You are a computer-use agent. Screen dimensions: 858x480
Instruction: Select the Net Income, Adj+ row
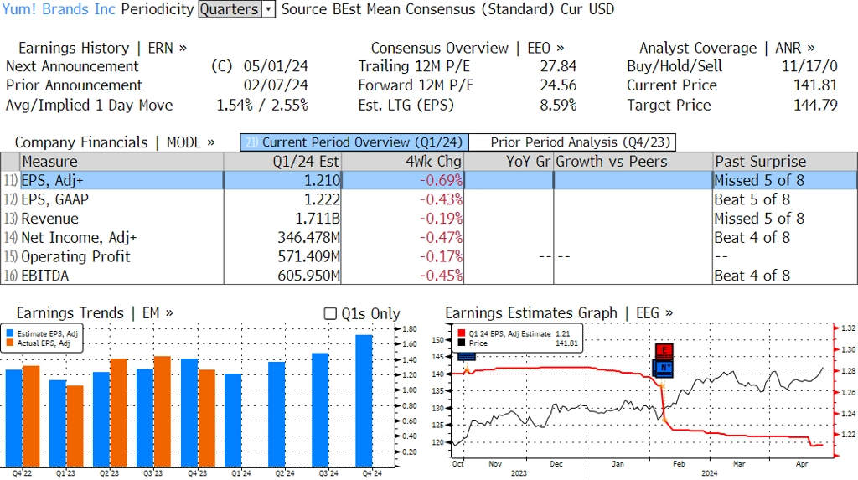click(x=429, y=238)
